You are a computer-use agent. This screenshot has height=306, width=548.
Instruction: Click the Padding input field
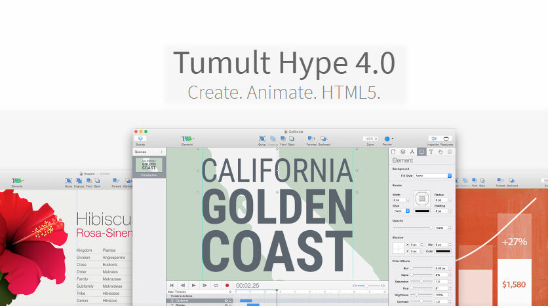click(x=441, y=211)
